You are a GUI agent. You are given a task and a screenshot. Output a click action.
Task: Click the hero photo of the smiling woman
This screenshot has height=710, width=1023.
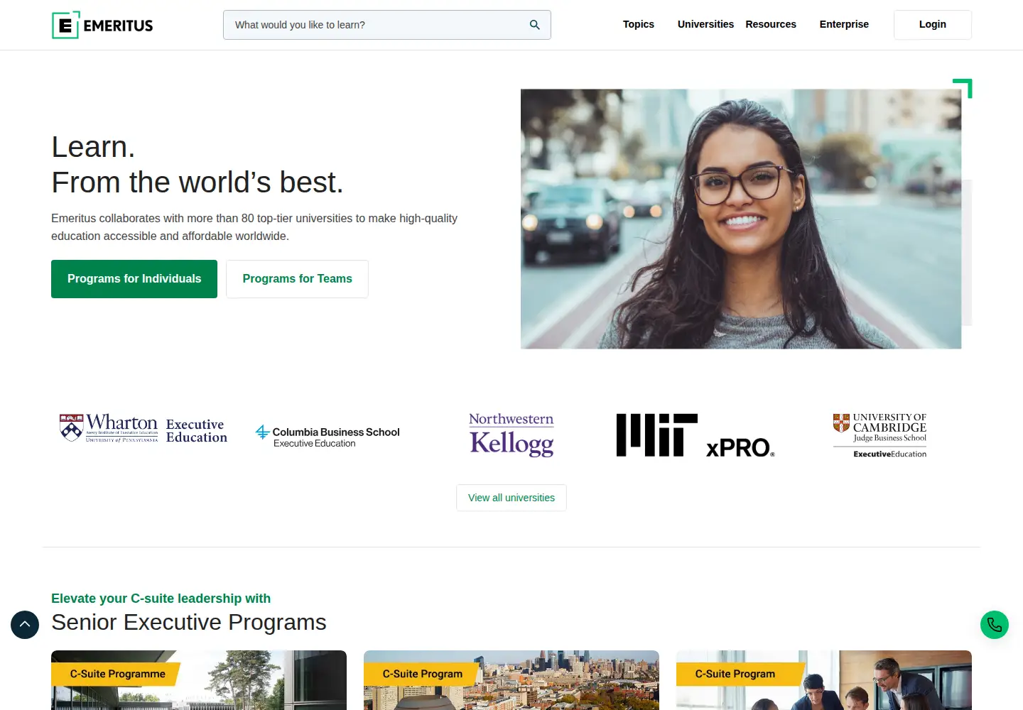pos(741,219)
